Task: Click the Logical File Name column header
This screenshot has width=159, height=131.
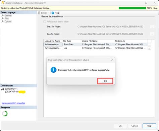Action: point(53,41)
